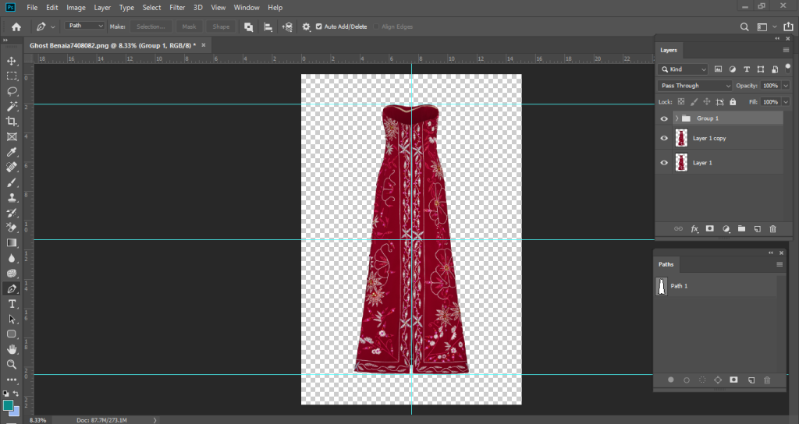The image size is (799, 424).
Task: Add a layer style with fx icon
Action: 694,229
